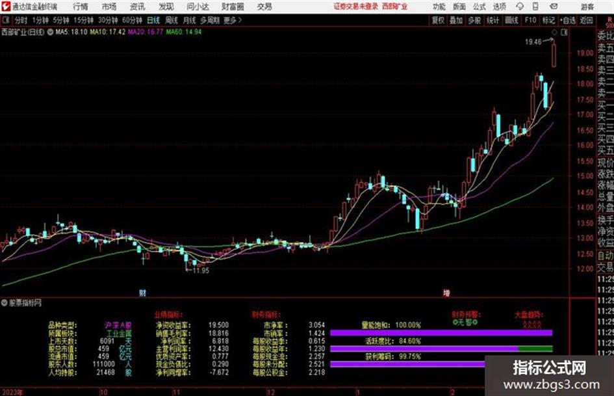Click the 11.95 low price label
The width and height of the screenshot is (614, 396).
[x=201, y=270]
